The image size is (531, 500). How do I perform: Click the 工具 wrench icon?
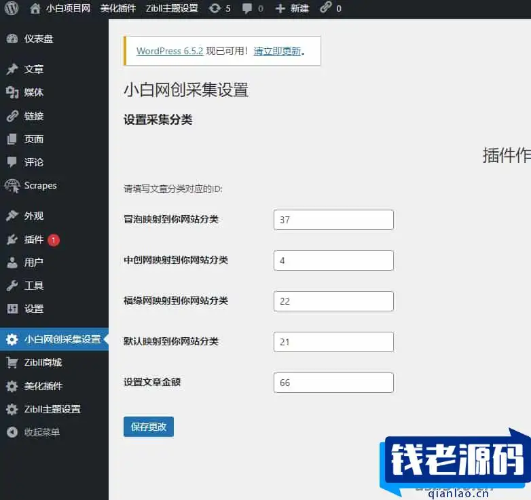tap(12, 286)
